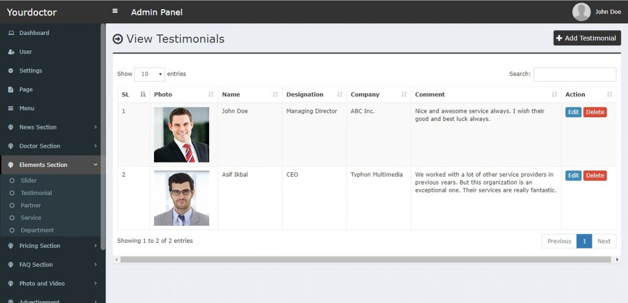Click the Menu list icon in sidebar

tap(11, 108)
